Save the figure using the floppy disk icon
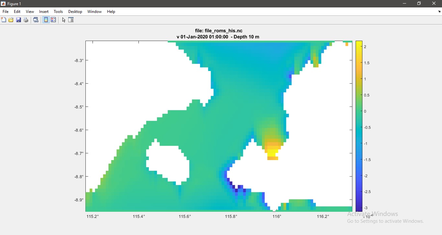Image resolution: width=442 pixels, height=235 pixels. (x=18, y=20)
